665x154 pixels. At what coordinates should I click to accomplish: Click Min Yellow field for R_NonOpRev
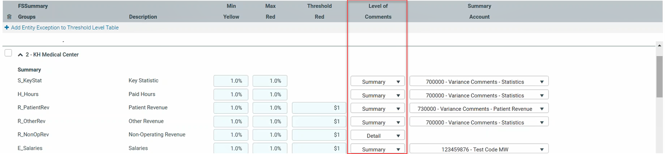tap(231, 135)
